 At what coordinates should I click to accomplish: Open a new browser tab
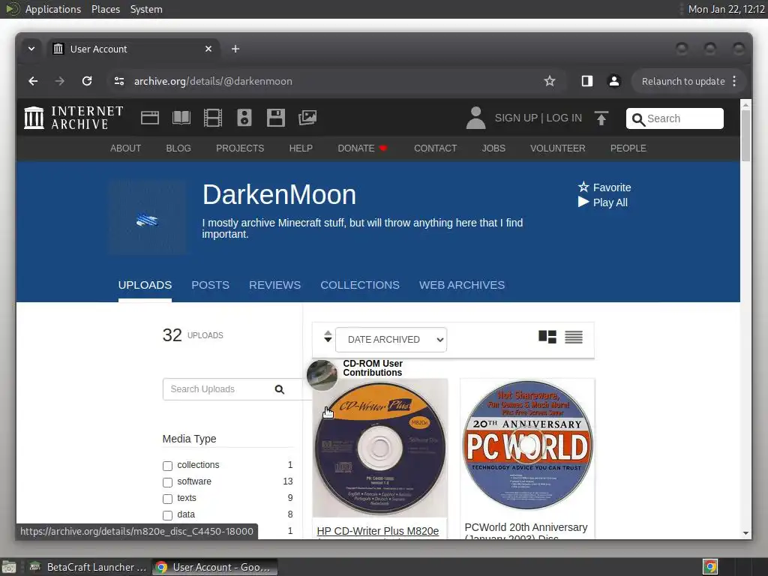click(x=235, y=49)
